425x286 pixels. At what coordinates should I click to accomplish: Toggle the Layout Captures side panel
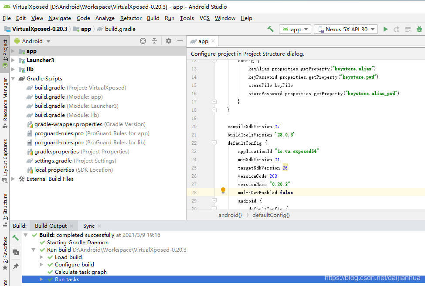5,161
